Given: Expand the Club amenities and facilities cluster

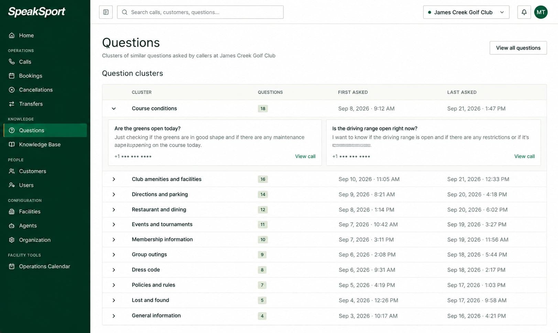Looking at the screenshot, I should 114,179.
